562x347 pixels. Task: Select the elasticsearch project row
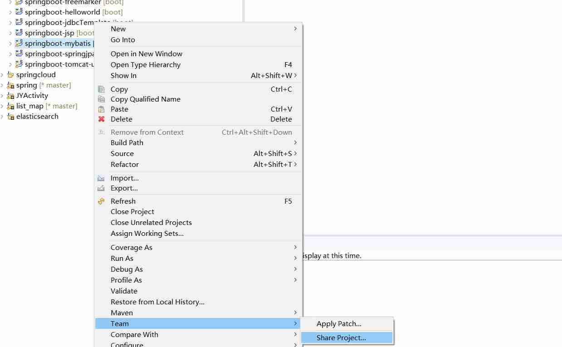37,117
